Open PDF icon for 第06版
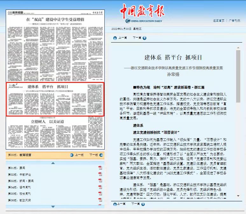 [100, 200]
